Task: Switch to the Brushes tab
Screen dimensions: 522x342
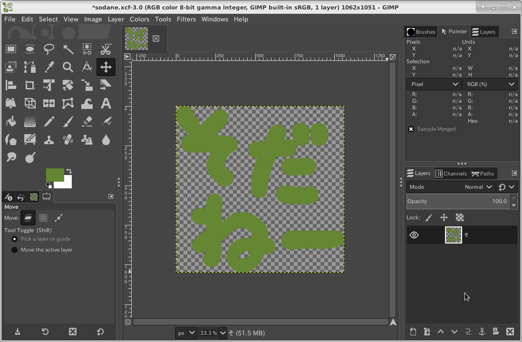Action: (x=421, y=32)
